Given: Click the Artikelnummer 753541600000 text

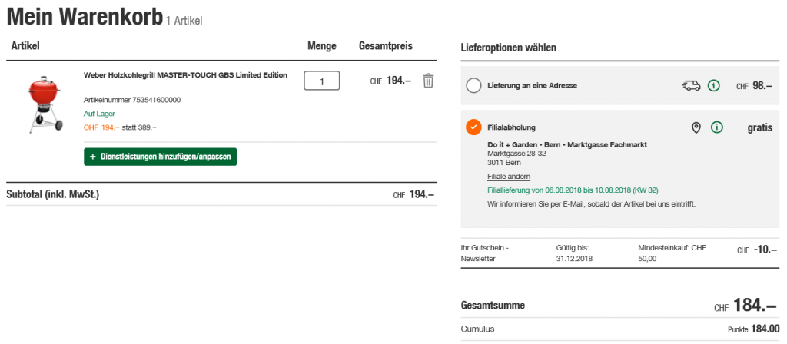Looking at the screenshot, I should tap(132, 100).
